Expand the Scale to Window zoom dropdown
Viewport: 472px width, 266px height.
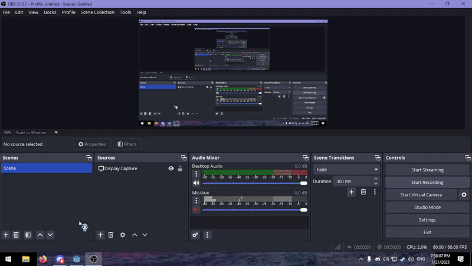click(x=56, y=132)
